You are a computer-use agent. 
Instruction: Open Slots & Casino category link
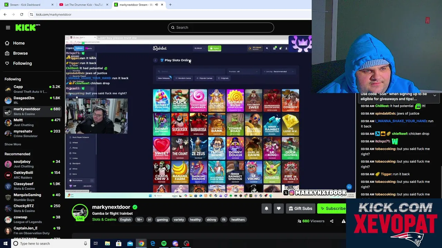click(x=104, y=219)
